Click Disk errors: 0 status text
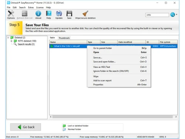The height and width of the screenshot is (139, 185). pos(12,137)
